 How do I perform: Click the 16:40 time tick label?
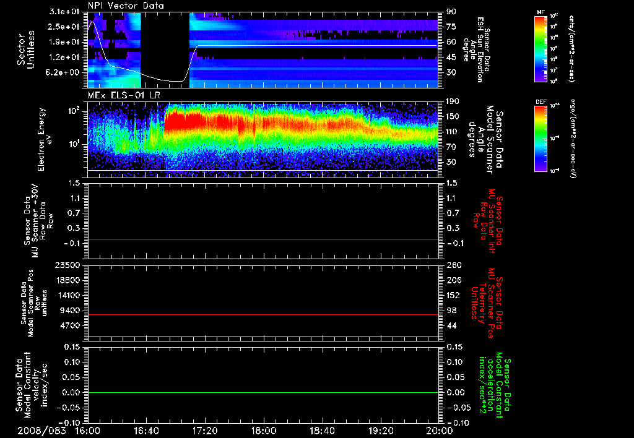pyautogui.click(x=146, y=431)
